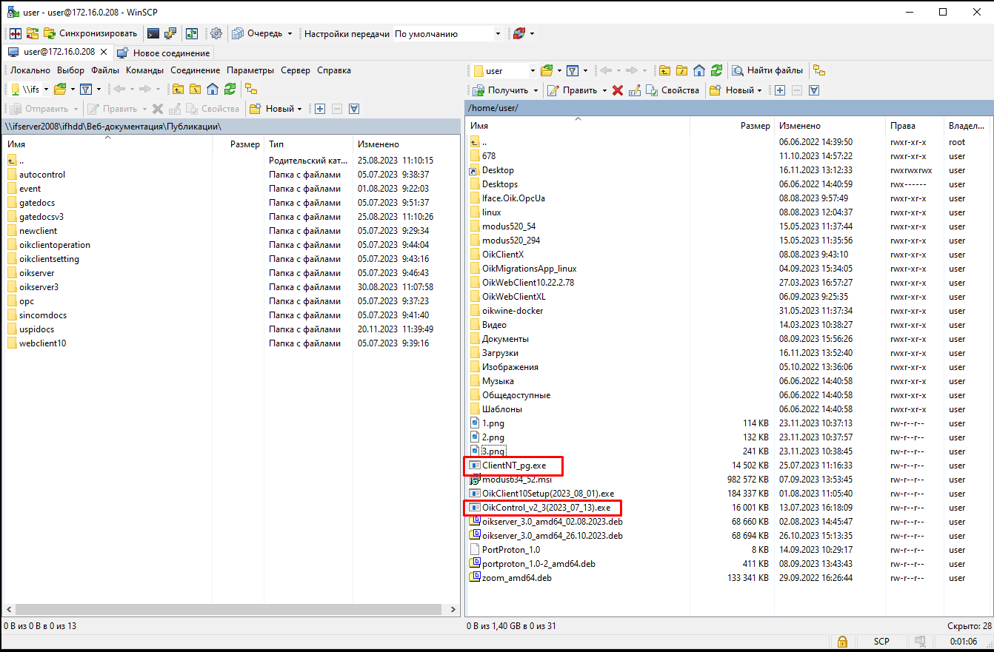Viewport: 994px width, 652px height.
Task: Refresh the remote panel directory
Action: pyautogui.click(x=716, y=70)
